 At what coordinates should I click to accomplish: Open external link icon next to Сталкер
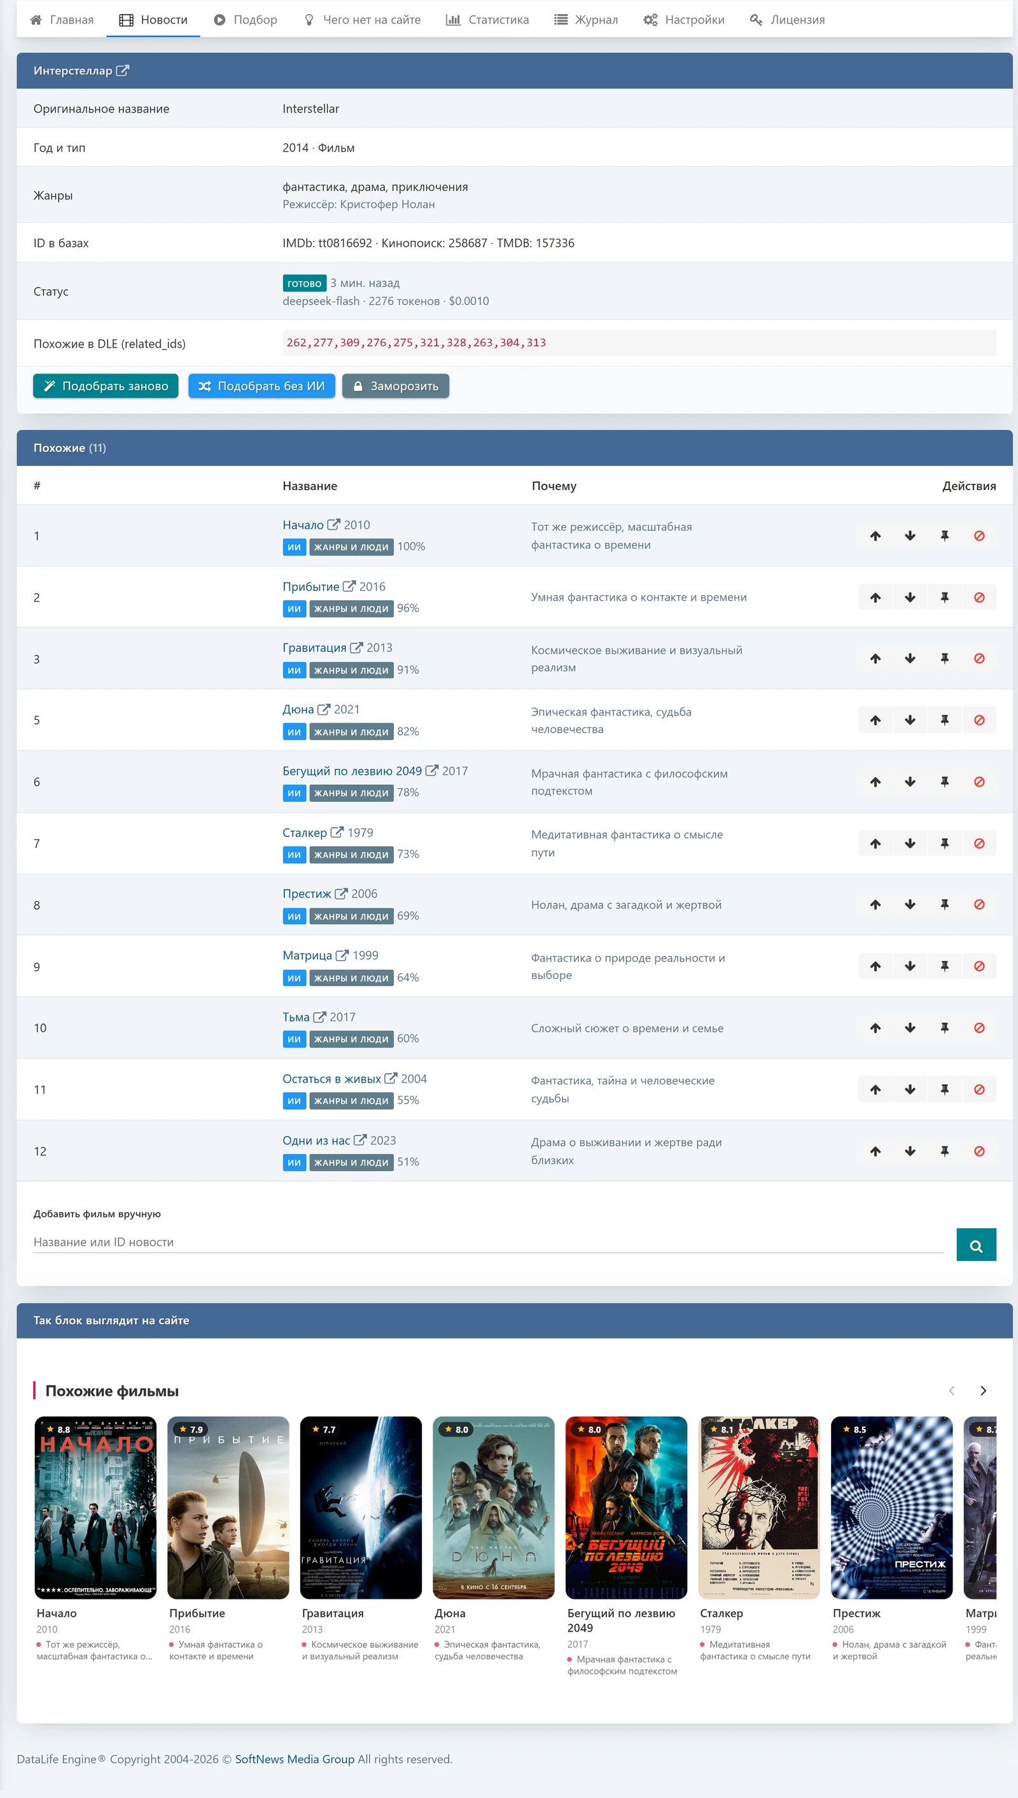(x=337, y=832)
